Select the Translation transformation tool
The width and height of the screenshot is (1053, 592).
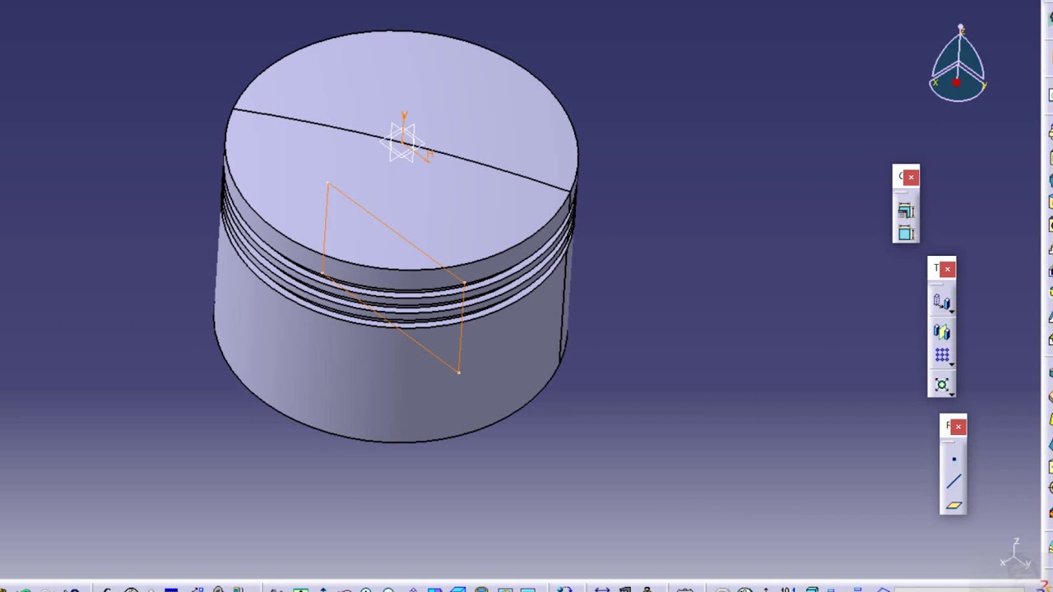[941, 303]
